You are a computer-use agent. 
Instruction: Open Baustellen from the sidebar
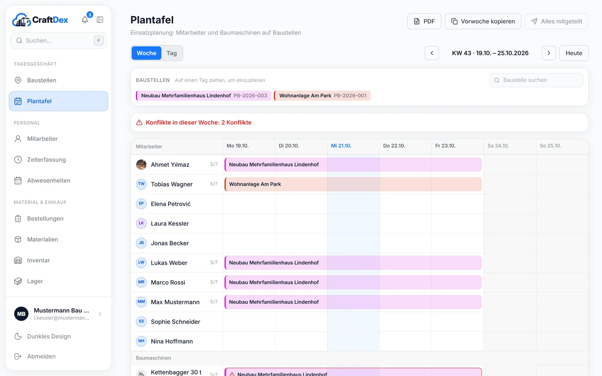[x=58, y=80]
